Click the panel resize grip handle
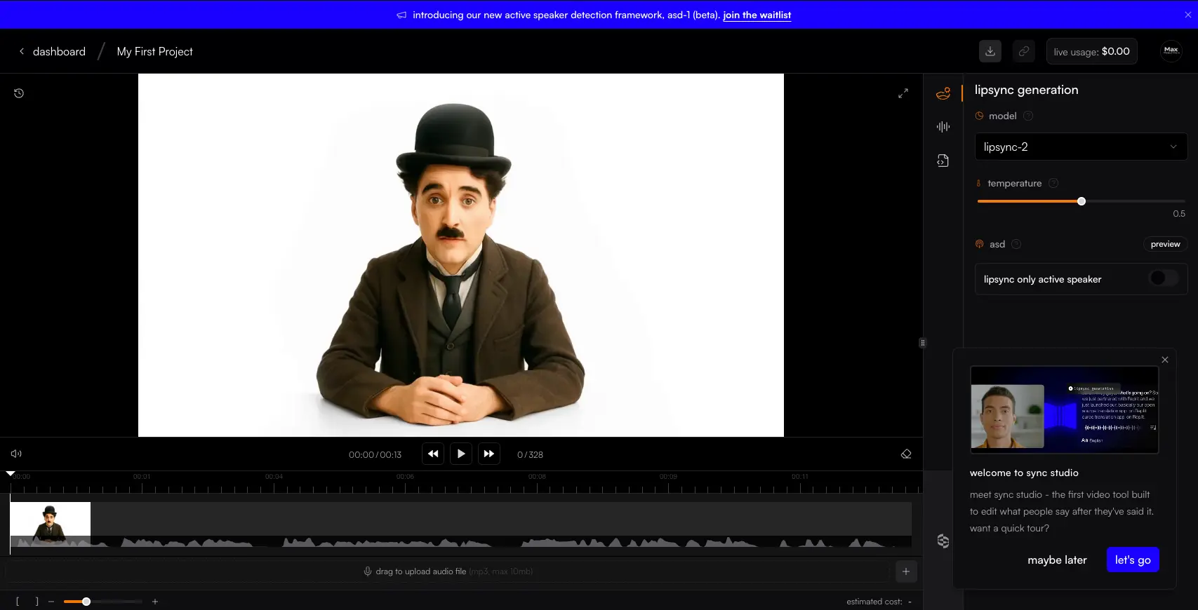Viewport: 1198px width, 610px height. [x=922, y=343]
